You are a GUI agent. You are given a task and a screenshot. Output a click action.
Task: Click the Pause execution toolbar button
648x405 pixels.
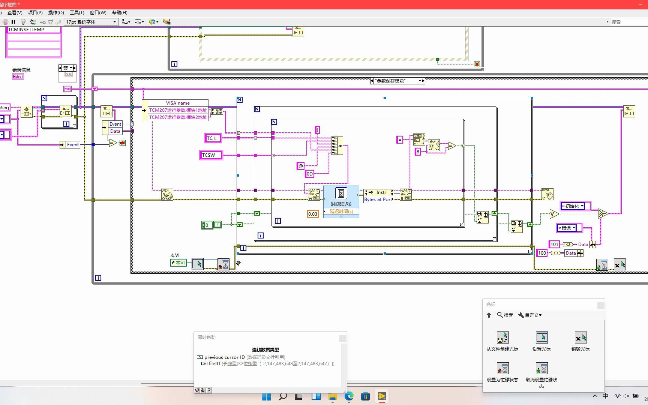pyautogui.click(x=13, y=22)
